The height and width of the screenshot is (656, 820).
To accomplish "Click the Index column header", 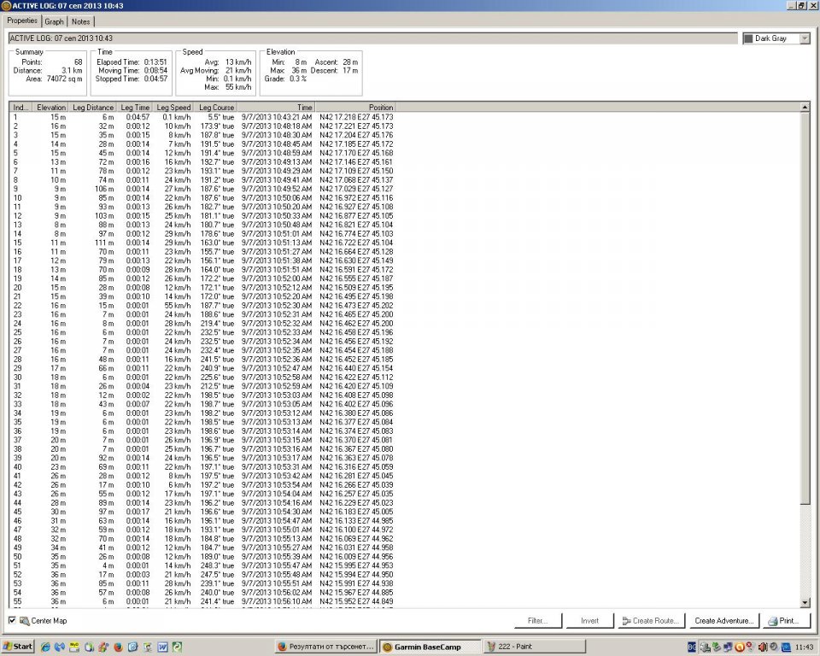I will [20, 108].
